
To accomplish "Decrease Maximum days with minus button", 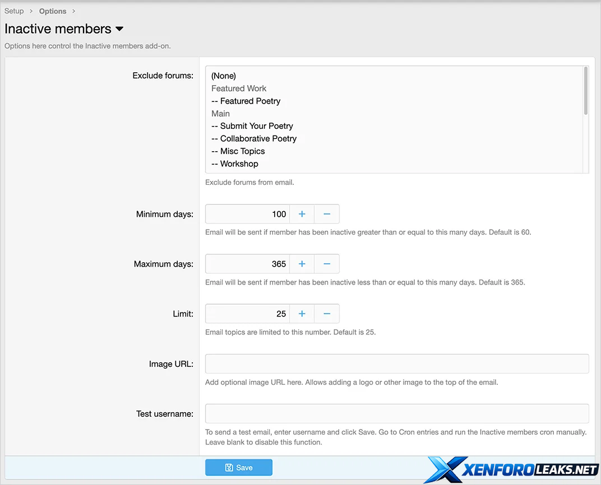I will point(327,264).
